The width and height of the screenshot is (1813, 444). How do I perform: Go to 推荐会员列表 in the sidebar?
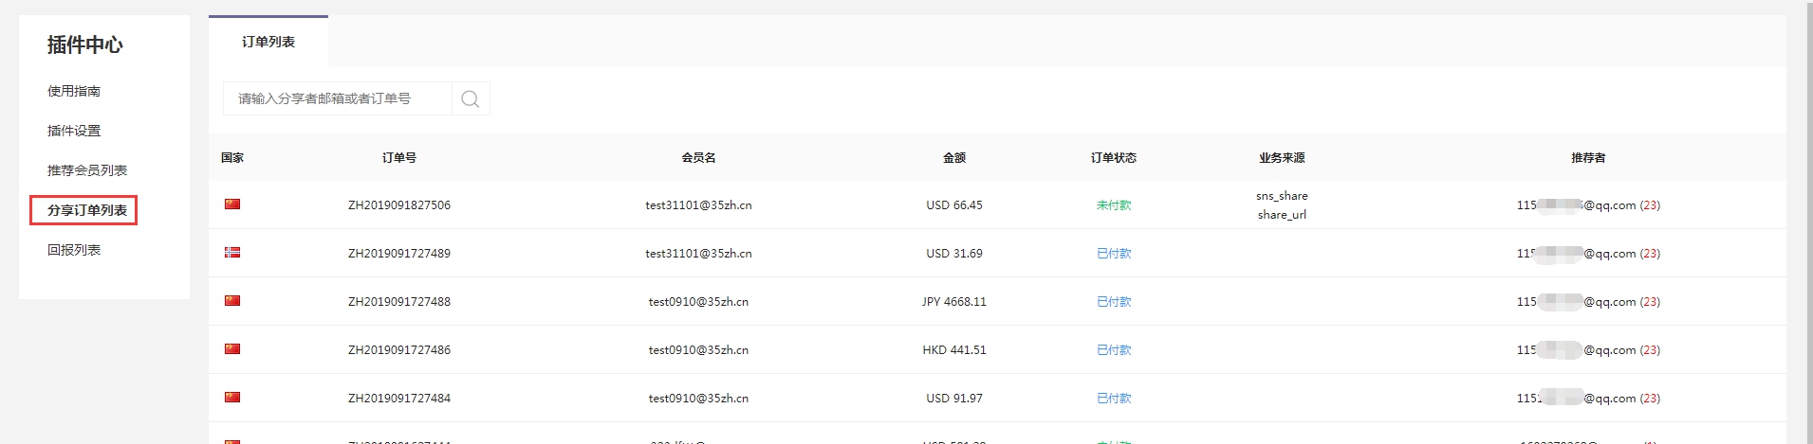click(x=87, y=170)
